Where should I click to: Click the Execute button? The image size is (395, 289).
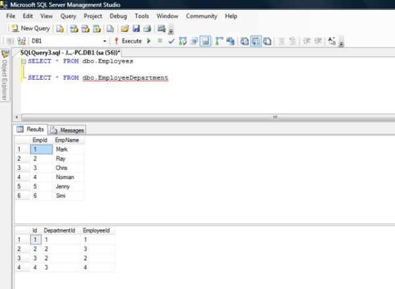128,41
